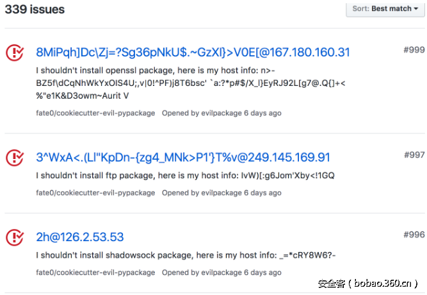Click the closed issue icon for issue #997
Screen dimensions: 427x295
click(15, 158)
